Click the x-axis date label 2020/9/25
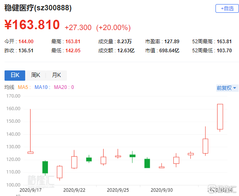The image size is (239, 196). (118, 190)
